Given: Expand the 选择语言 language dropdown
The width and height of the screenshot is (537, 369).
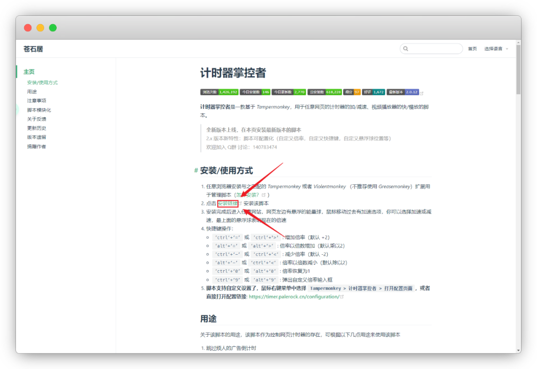Looking at the screenshot, I should (x=496, y=49).
